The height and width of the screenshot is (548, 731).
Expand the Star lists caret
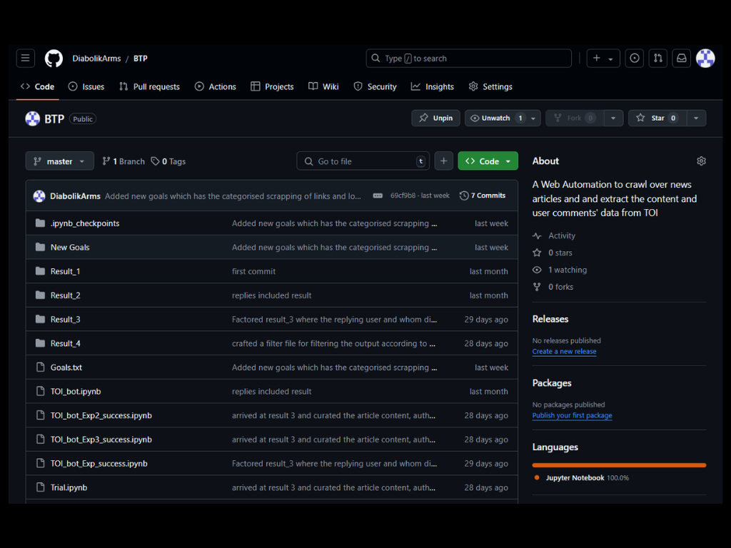click(x=695, y=118)
